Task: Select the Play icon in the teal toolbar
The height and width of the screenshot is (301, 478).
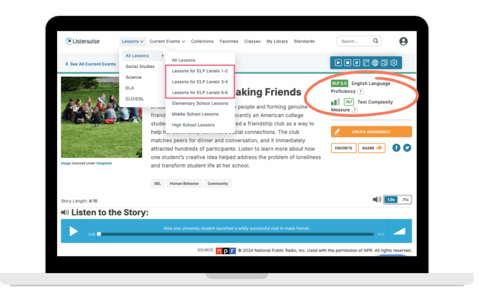Action: click(338, 63)
